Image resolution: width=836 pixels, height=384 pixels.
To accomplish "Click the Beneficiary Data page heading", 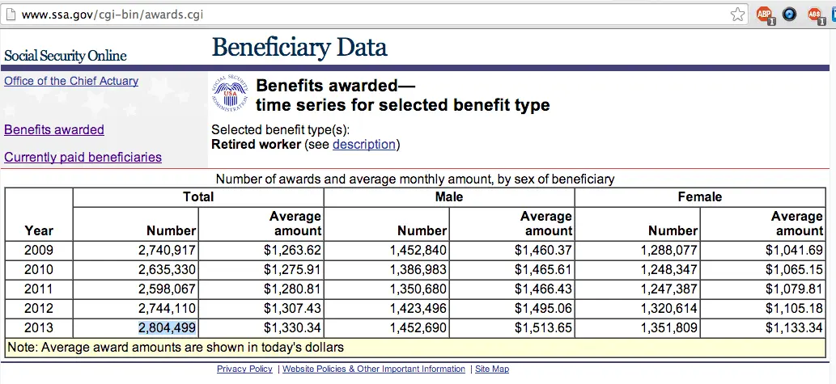I will click(299, 47).
